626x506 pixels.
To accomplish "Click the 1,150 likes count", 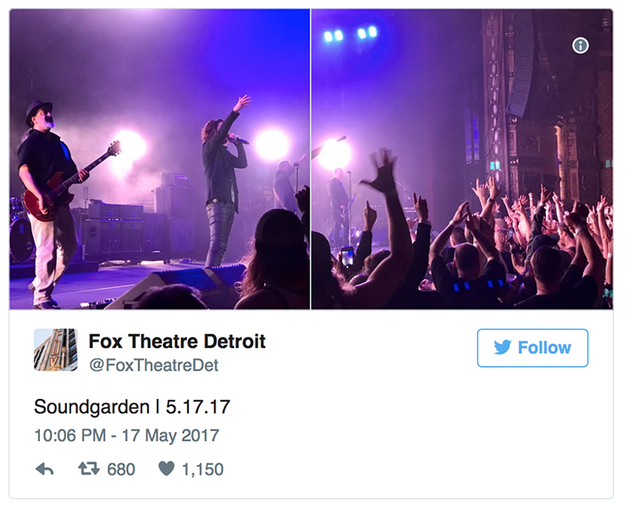I will point(203,469).
